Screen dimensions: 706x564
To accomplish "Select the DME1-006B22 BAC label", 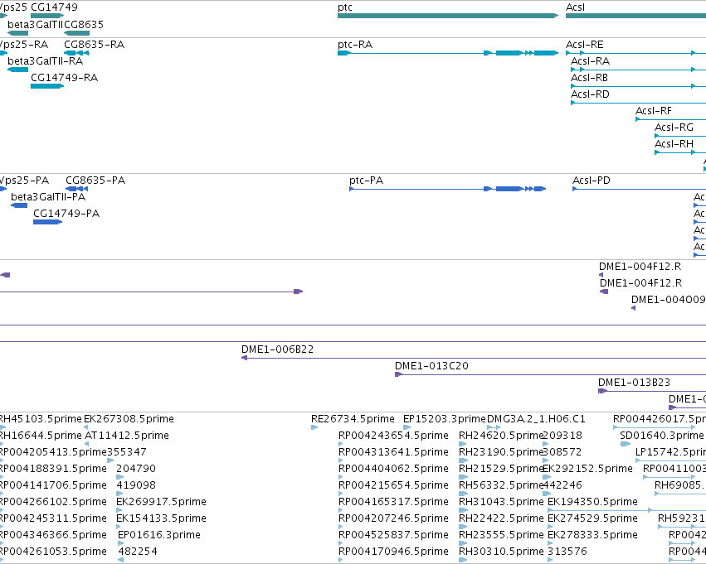I will 277,349.
